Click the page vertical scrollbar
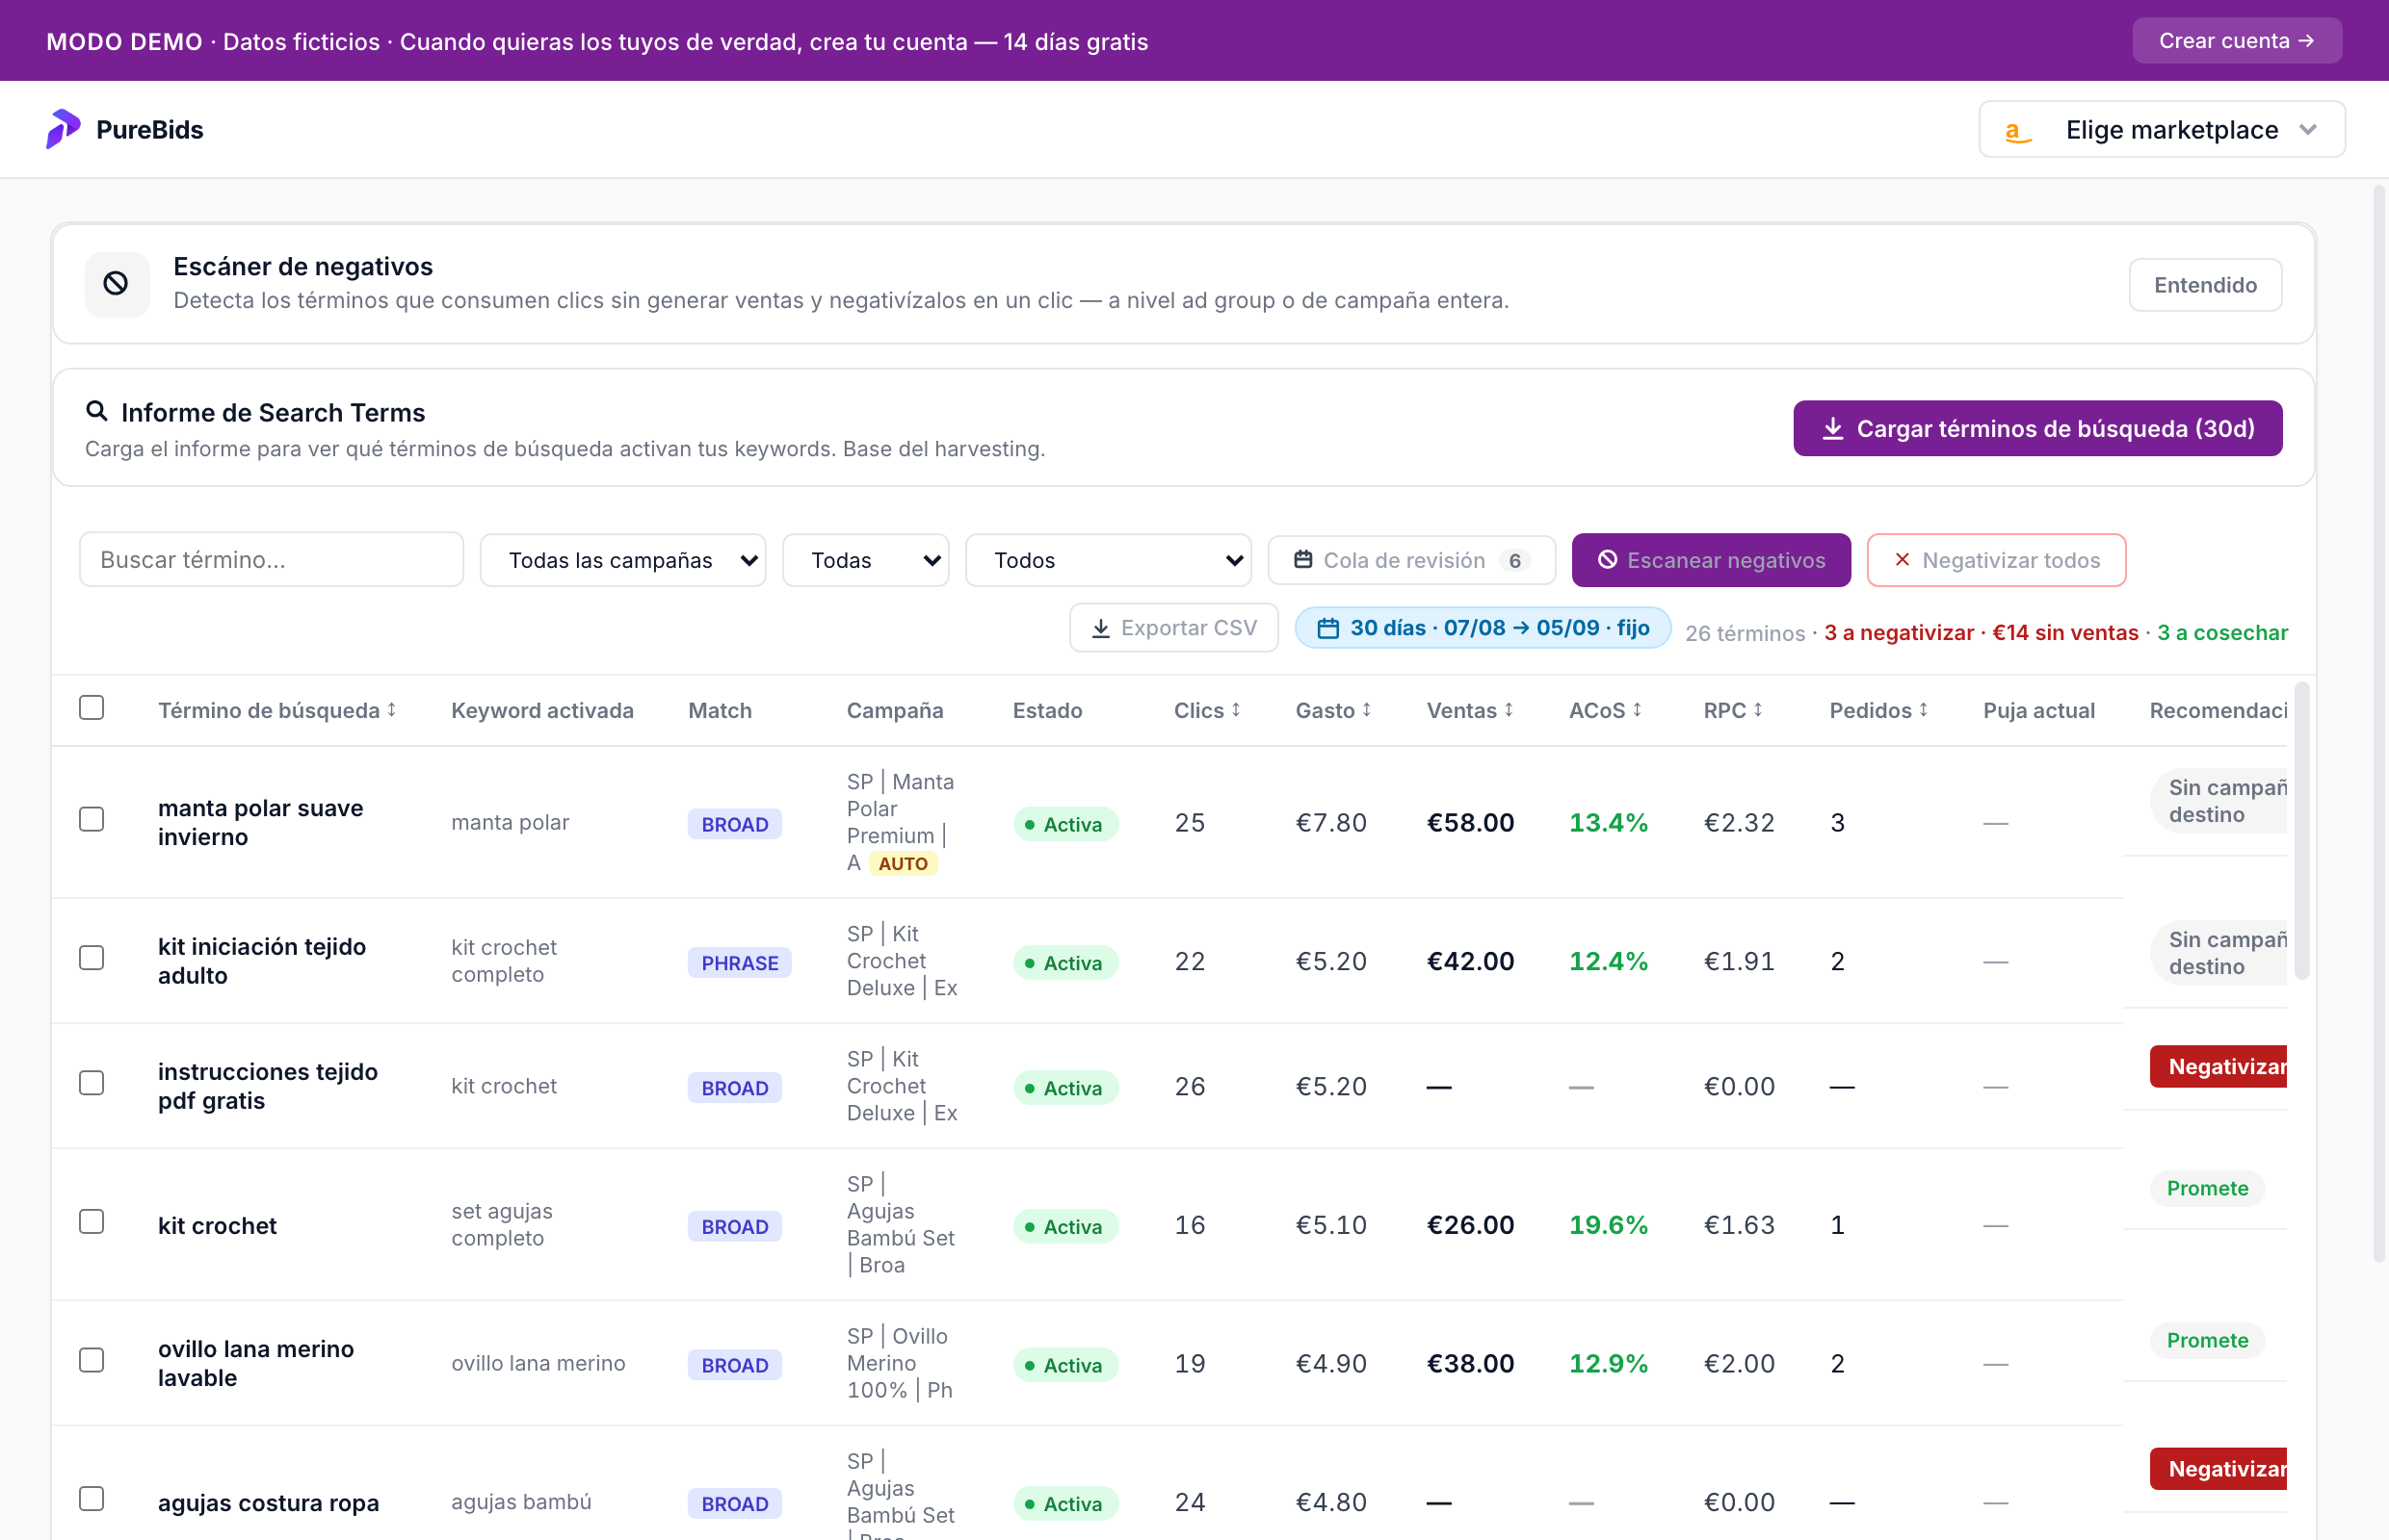2389x1540 pixels. pos(2380,724)
